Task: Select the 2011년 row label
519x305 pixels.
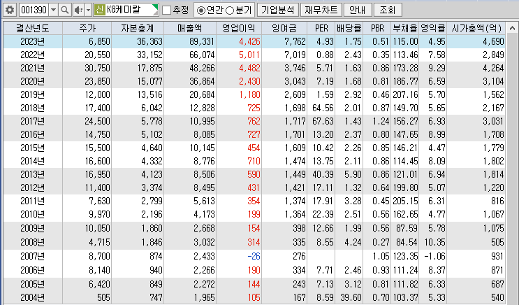Action: [32, 201]
